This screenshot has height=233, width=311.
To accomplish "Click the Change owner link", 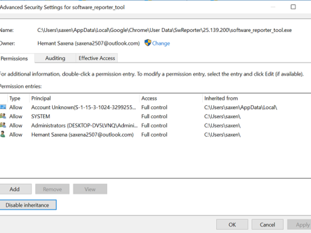I will tap(161, 43).
